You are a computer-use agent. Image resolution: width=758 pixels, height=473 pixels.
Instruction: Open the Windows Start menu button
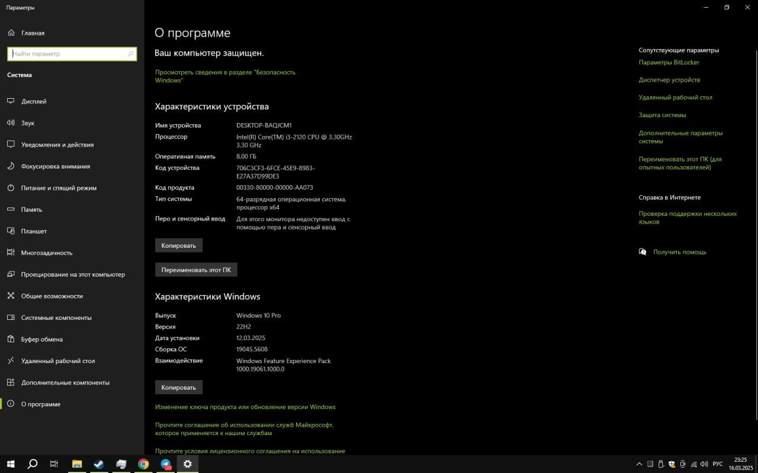point(10,464)
